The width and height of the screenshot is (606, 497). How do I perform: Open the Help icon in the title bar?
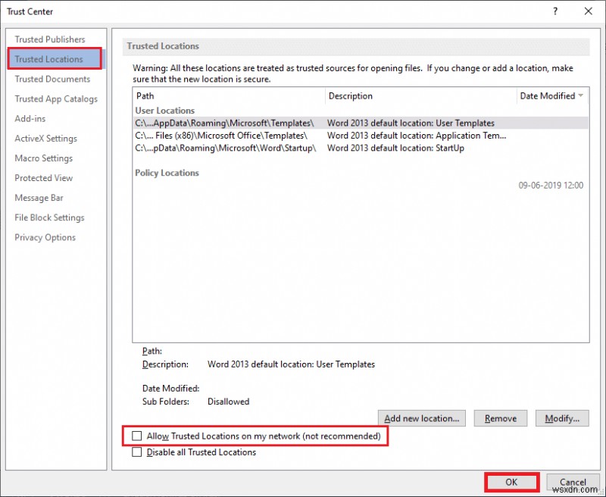click(554, 11)
